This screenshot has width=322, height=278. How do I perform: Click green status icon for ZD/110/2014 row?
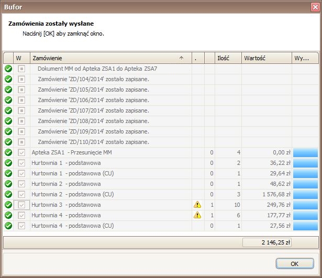tap(8, 142)
